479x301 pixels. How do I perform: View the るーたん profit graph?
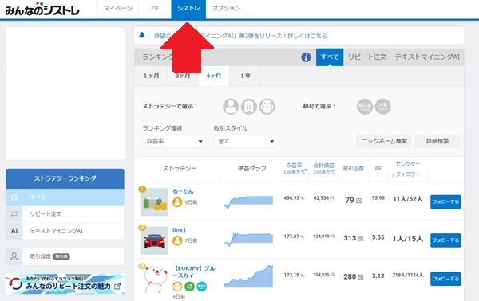tap(248, 202)
